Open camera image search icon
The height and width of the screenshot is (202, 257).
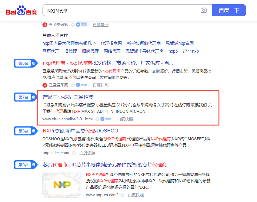coord(204,11)
